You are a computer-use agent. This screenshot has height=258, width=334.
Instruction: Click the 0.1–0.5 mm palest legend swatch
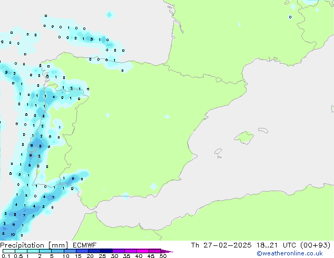pos(9,251)
